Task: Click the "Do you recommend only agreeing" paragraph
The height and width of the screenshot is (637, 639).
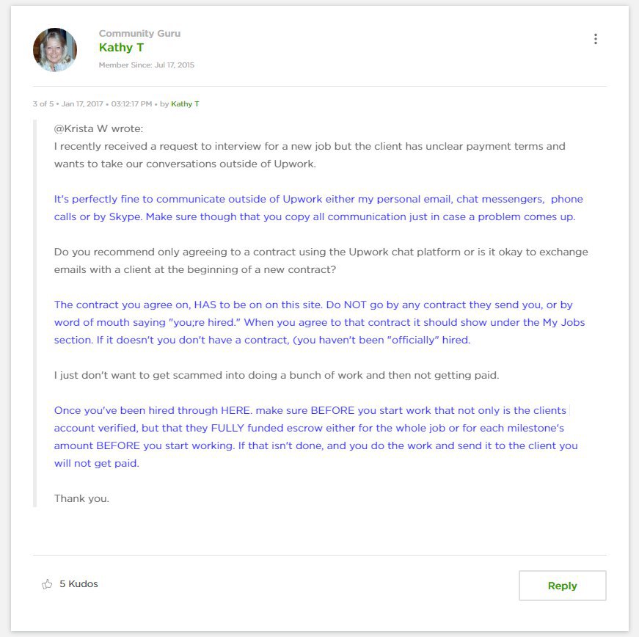Action: 321,261
